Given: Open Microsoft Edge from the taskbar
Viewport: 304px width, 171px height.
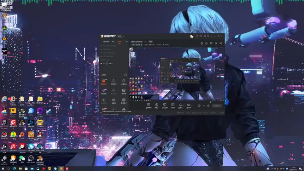Looking at the screenshot, I should [x=14, y=169].
